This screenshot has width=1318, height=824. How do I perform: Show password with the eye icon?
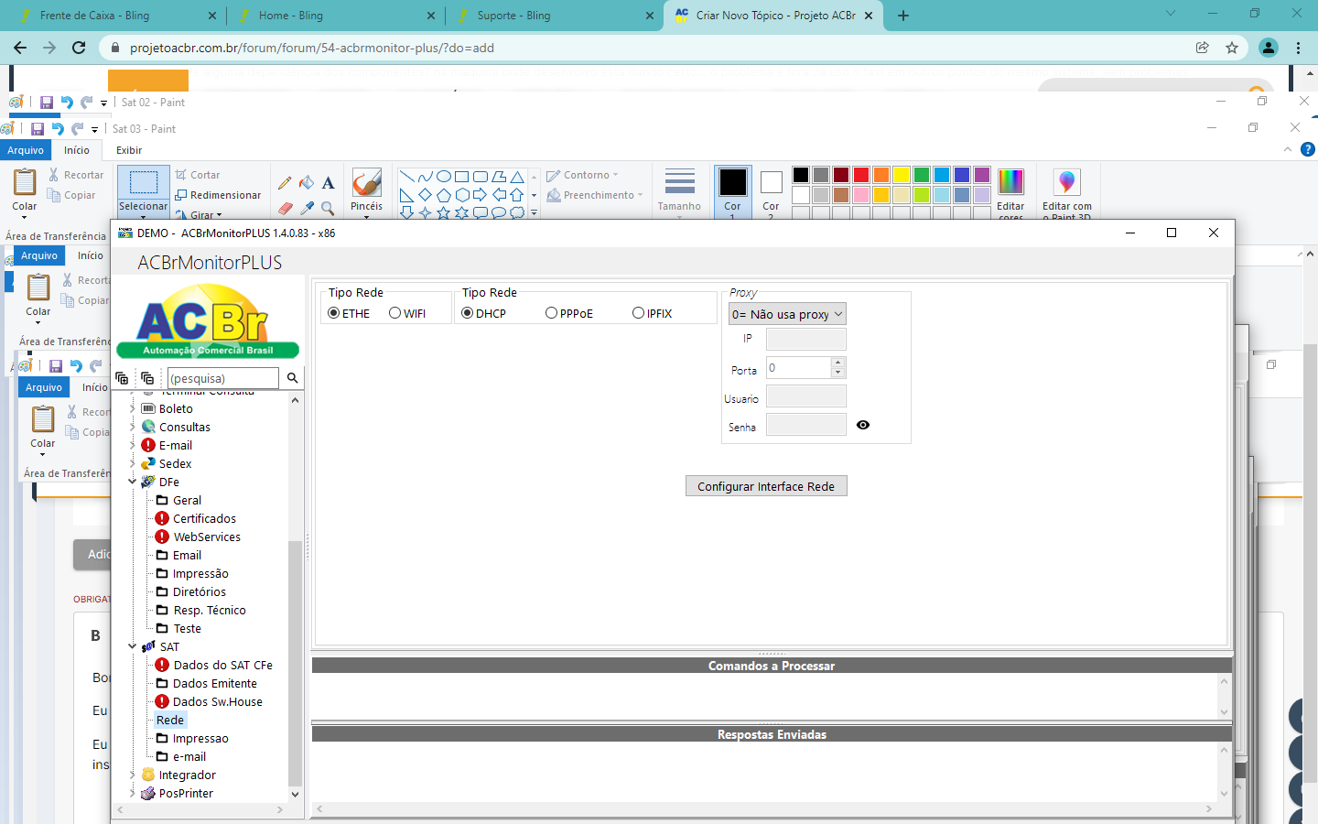863,425
